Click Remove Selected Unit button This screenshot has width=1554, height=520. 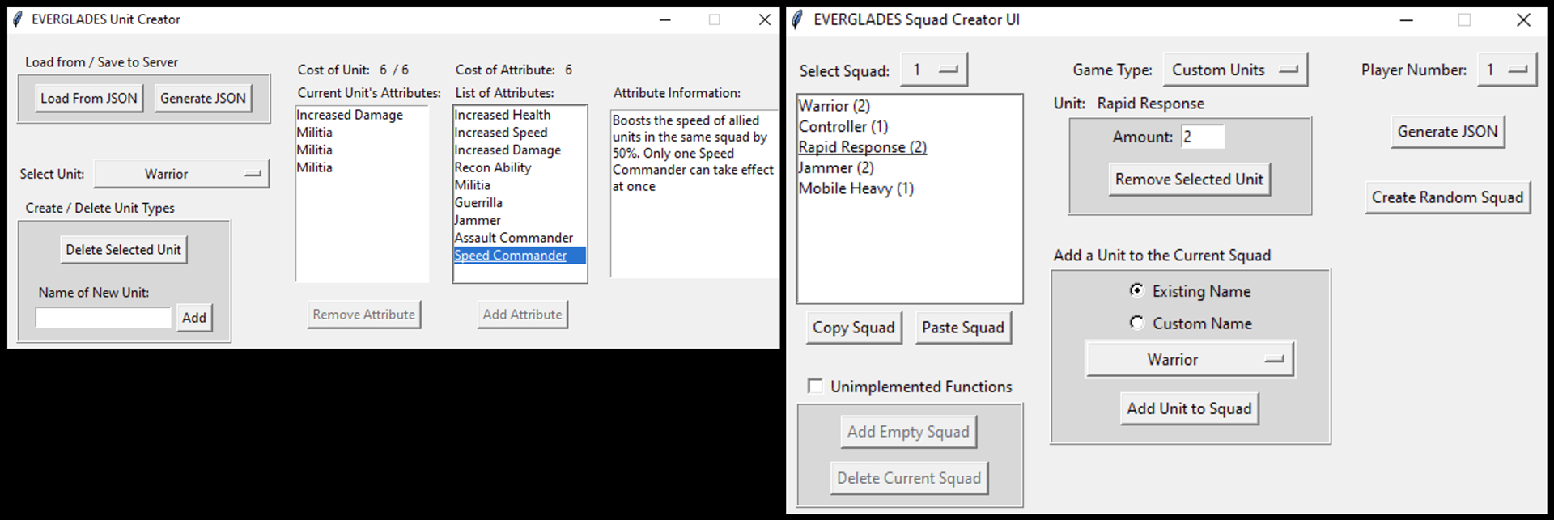pos(1189,180)
